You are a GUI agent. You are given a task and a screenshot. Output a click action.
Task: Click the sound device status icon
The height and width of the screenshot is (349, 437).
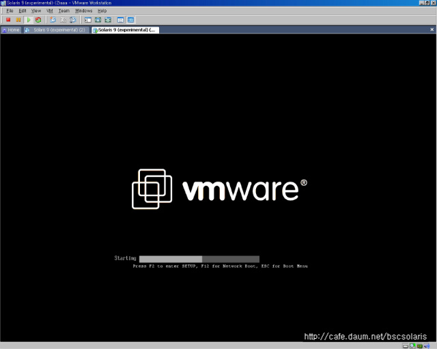click(427, 346)
